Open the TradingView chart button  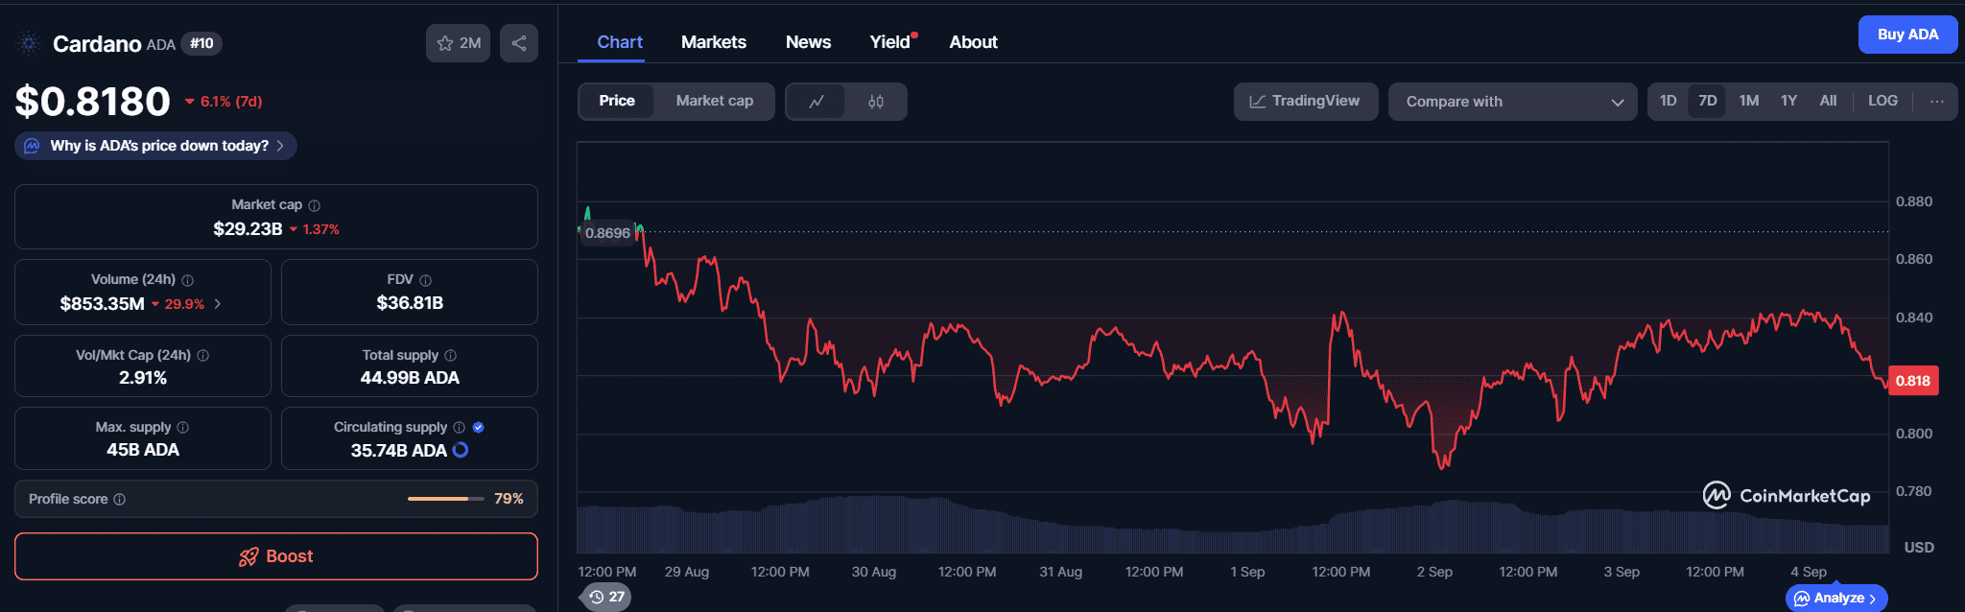pyautogui.click(x=1306, y=102)
